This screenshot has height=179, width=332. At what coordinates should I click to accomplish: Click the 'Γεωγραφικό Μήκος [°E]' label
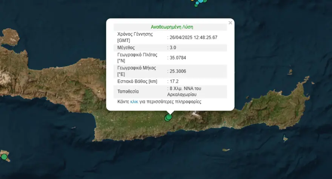coord(137,71)
